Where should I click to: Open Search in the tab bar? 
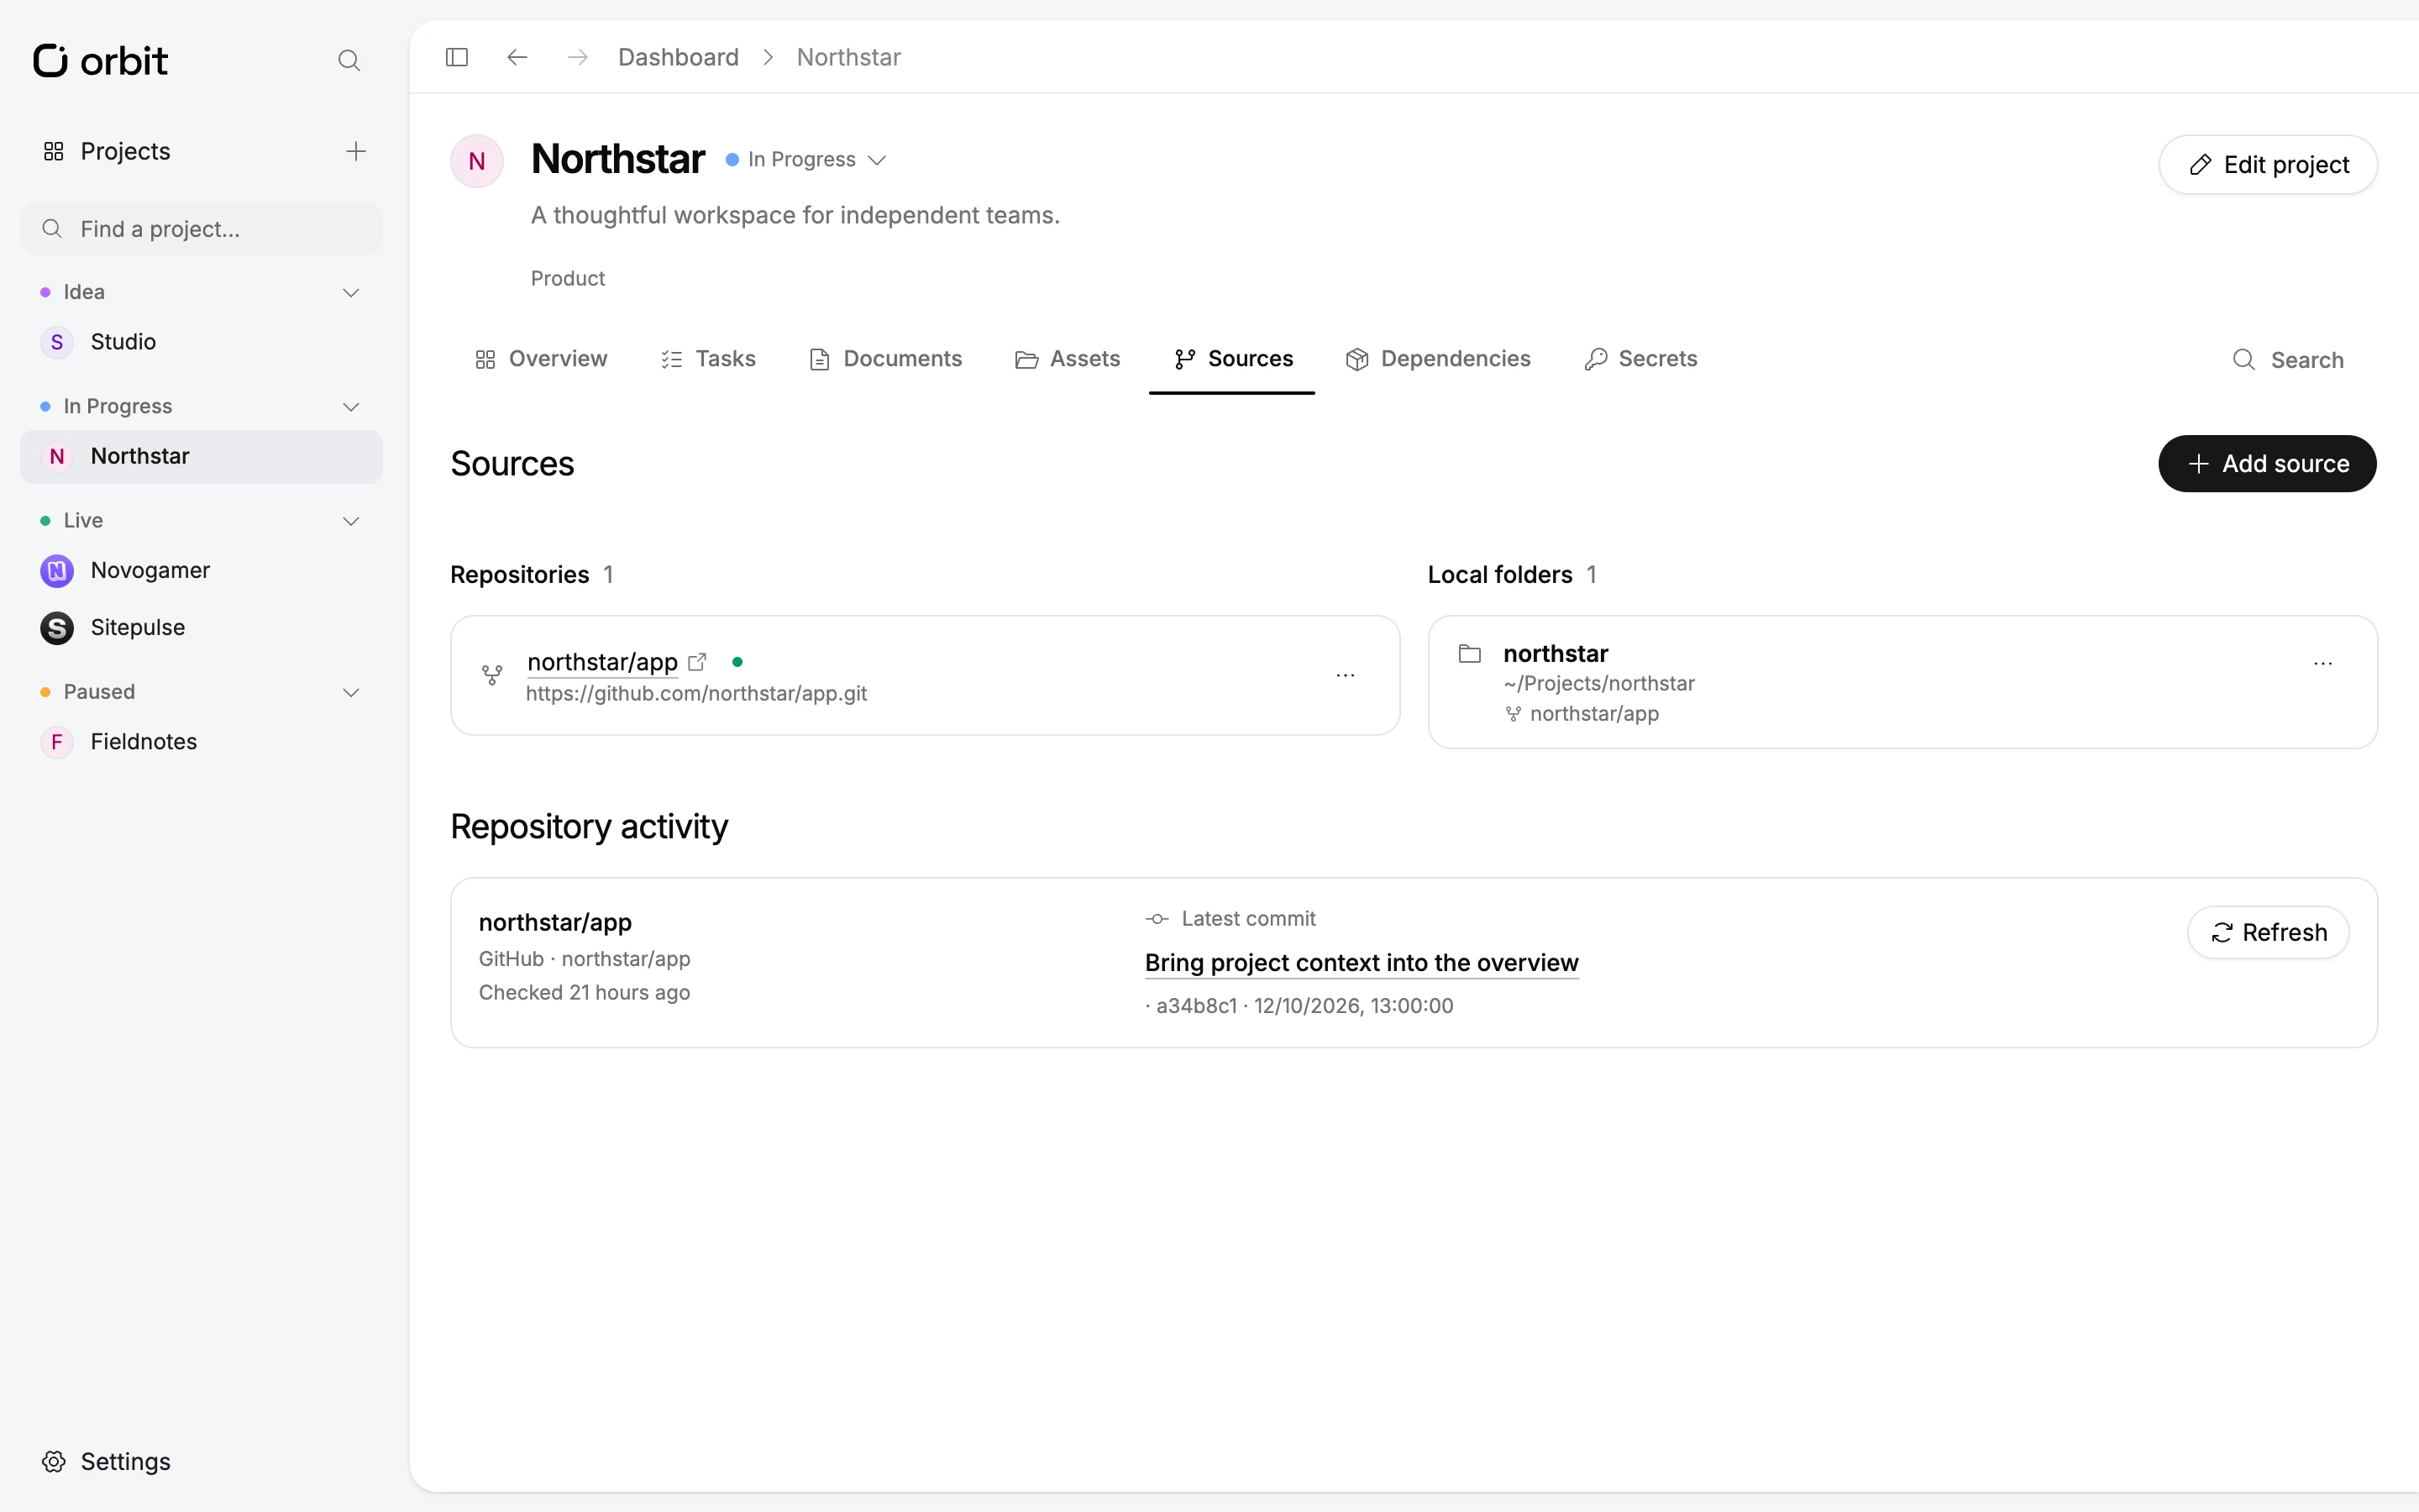tap(2288, 360)
